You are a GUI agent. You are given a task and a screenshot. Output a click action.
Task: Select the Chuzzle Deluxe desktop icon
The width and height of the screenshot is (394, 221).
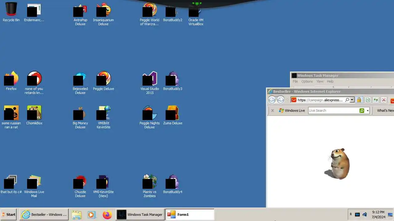80,186
